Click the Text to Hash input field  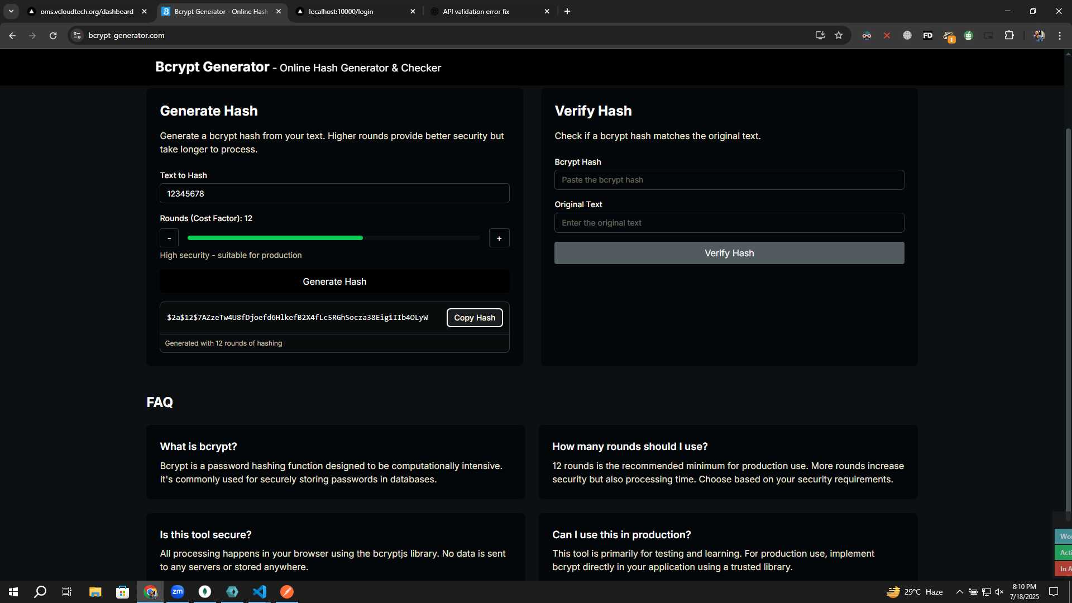[x=334, y=193]
